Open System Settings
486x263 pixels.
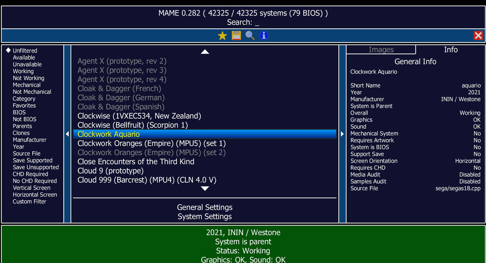205,216
